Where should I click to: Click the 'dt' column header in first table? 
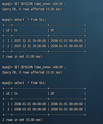(52, 30)
